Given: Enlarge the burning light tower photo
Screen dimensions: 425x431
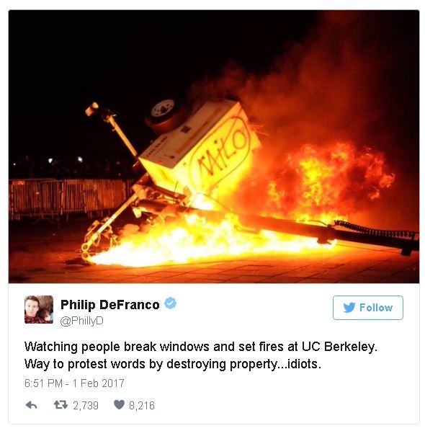Looking at the screenshot, I should coord(214,146).
